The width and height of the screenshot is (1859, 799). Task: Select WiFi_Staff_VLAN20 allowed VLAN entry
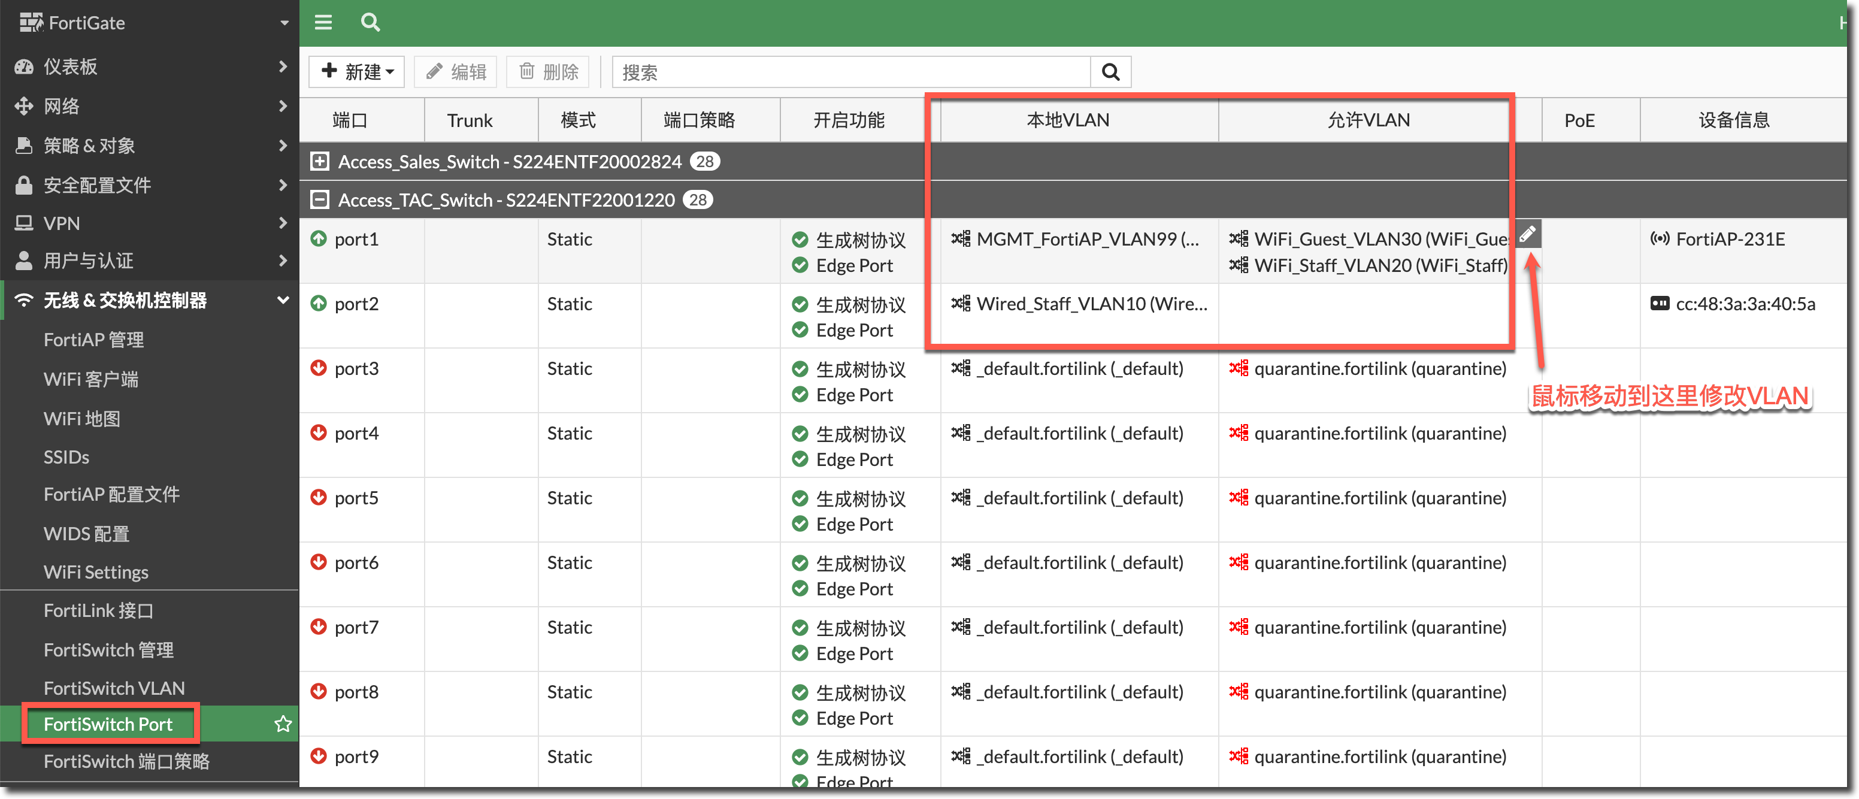click(1379, 265)
